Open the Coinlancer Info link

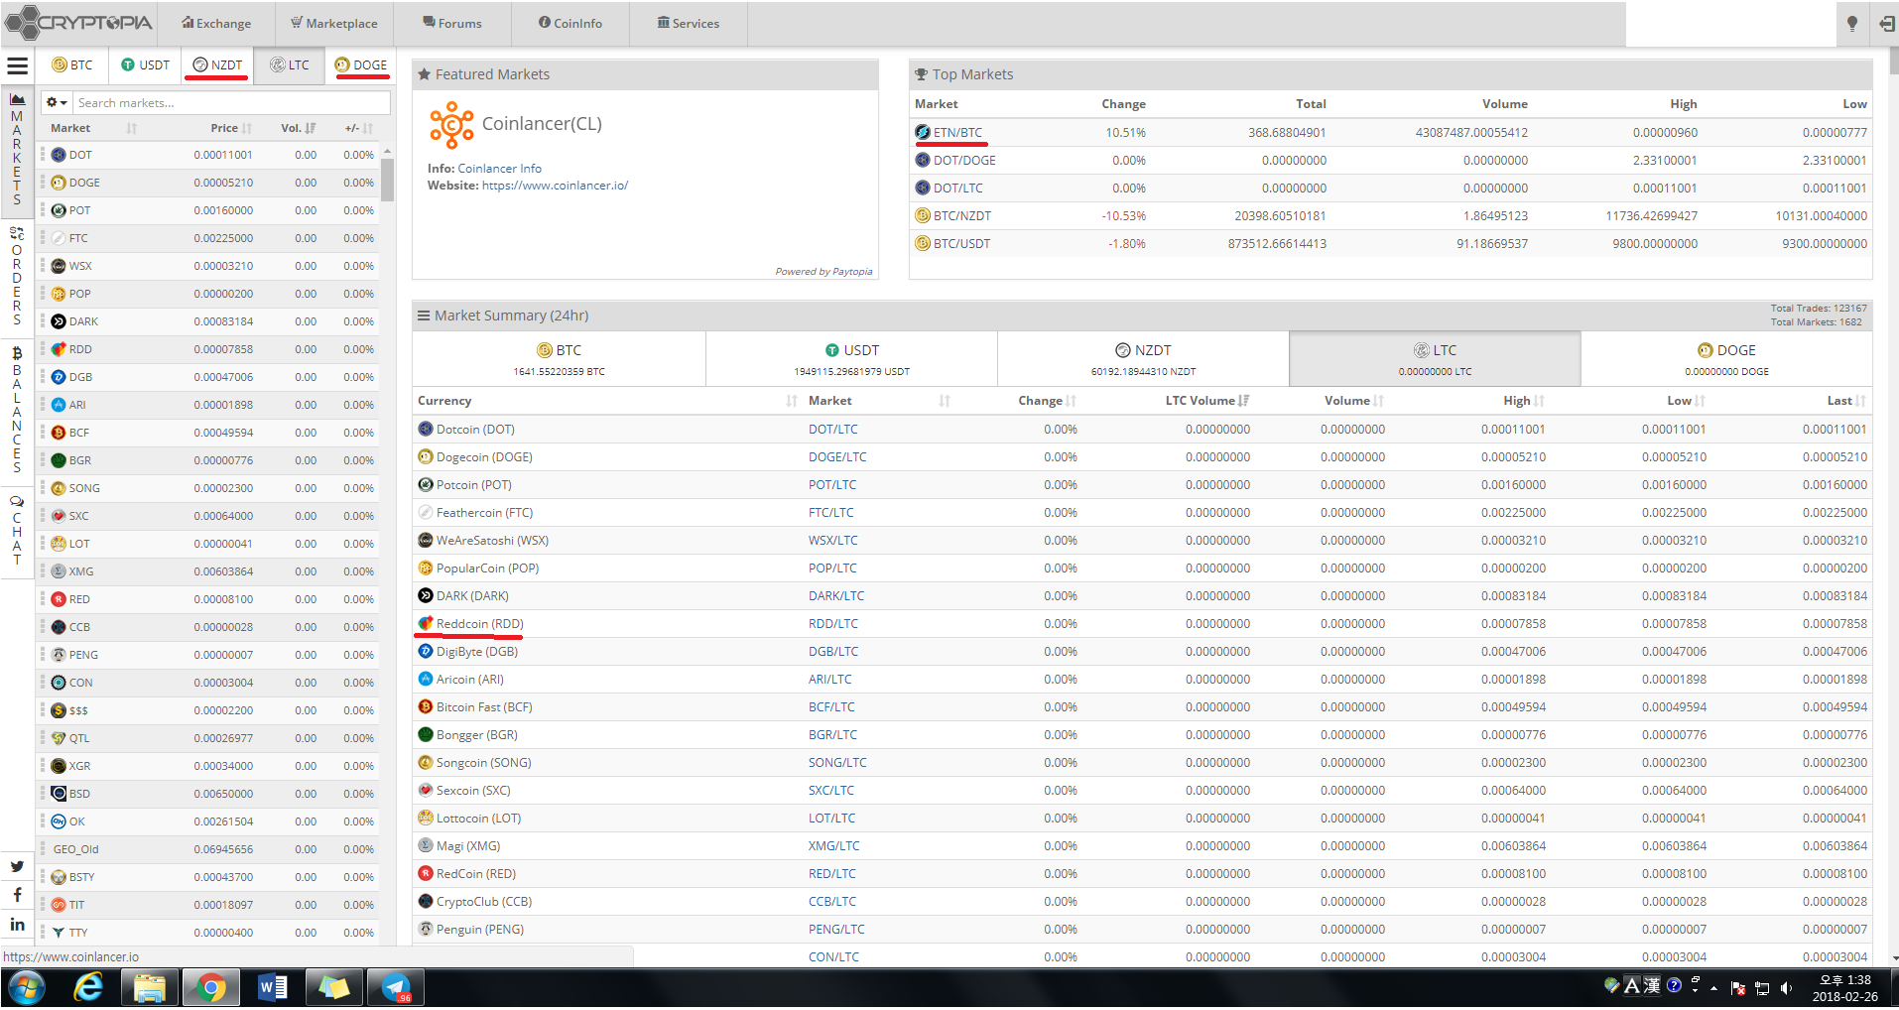(499, 168)
